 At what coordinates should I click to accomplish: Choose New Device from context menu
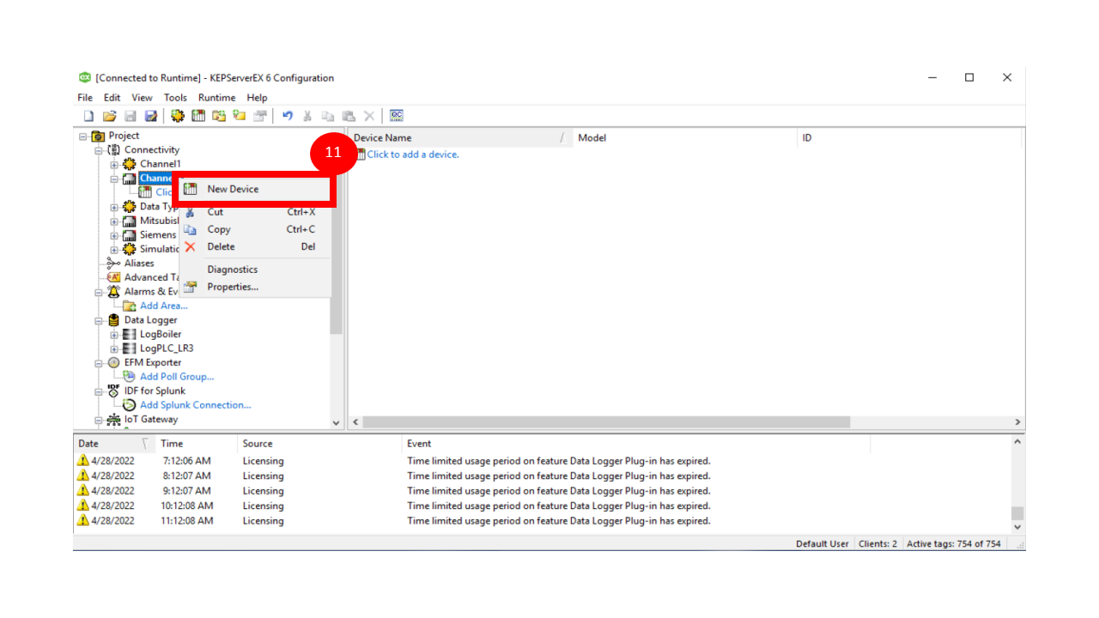pyautogui.click(x=254, y=189)
